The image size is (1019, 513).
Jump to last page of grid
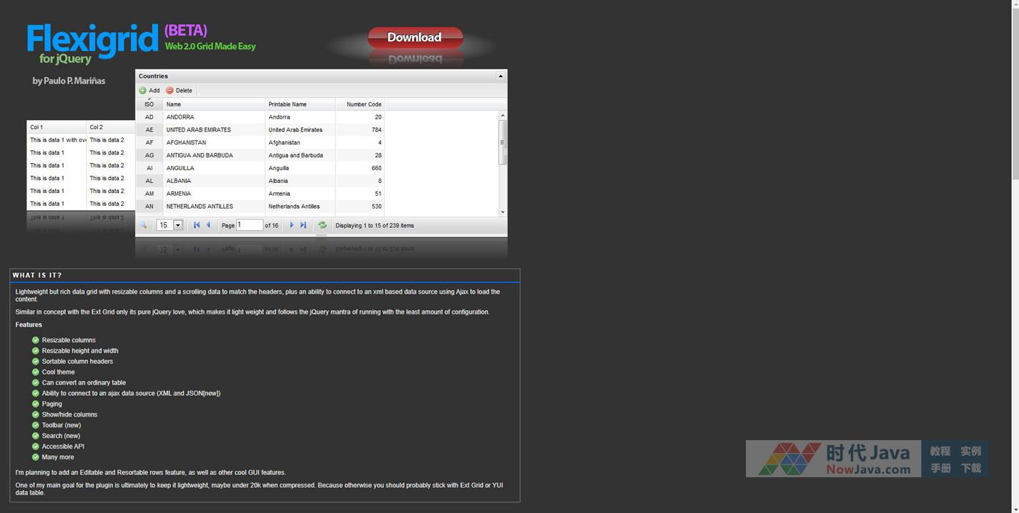point(303,225)
